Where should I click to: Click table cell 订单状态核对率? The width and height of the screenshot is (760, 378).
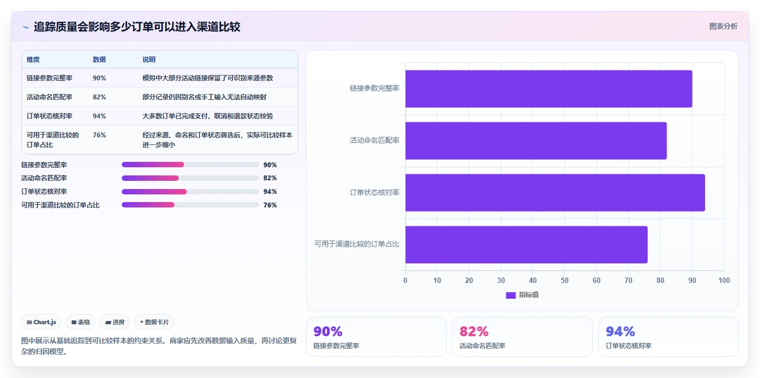[49, 116]
